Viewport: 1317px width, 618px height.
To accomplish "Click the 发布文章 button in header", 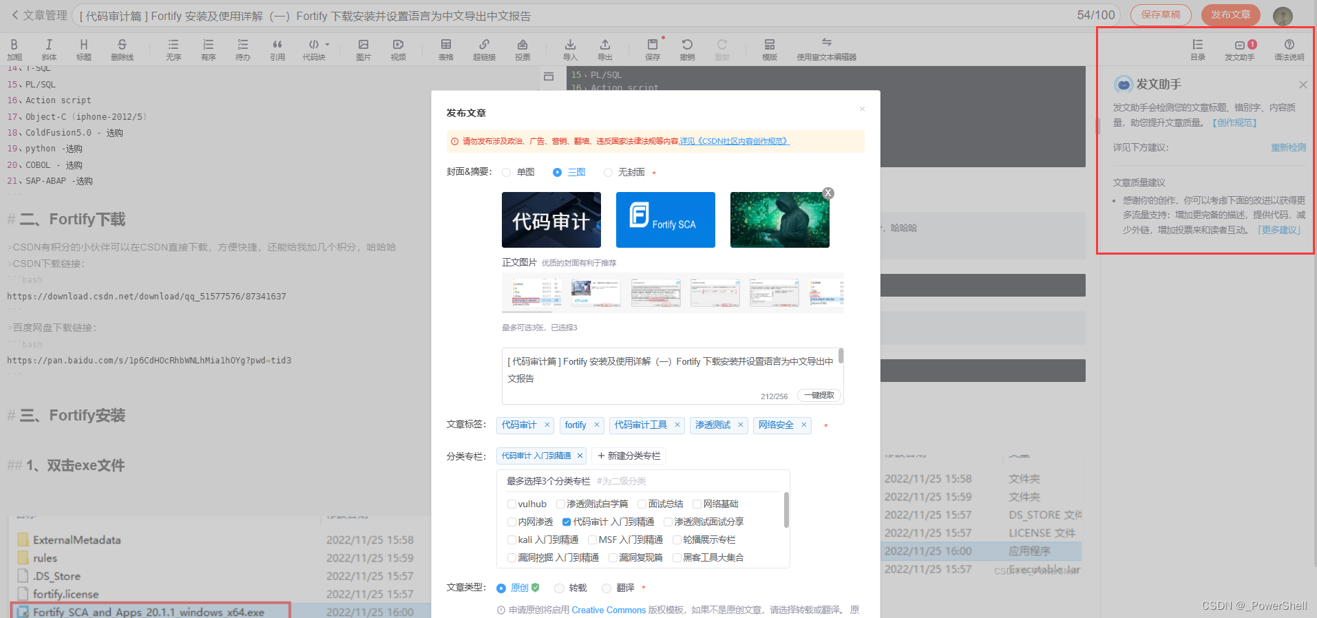I will point(1230,14).
